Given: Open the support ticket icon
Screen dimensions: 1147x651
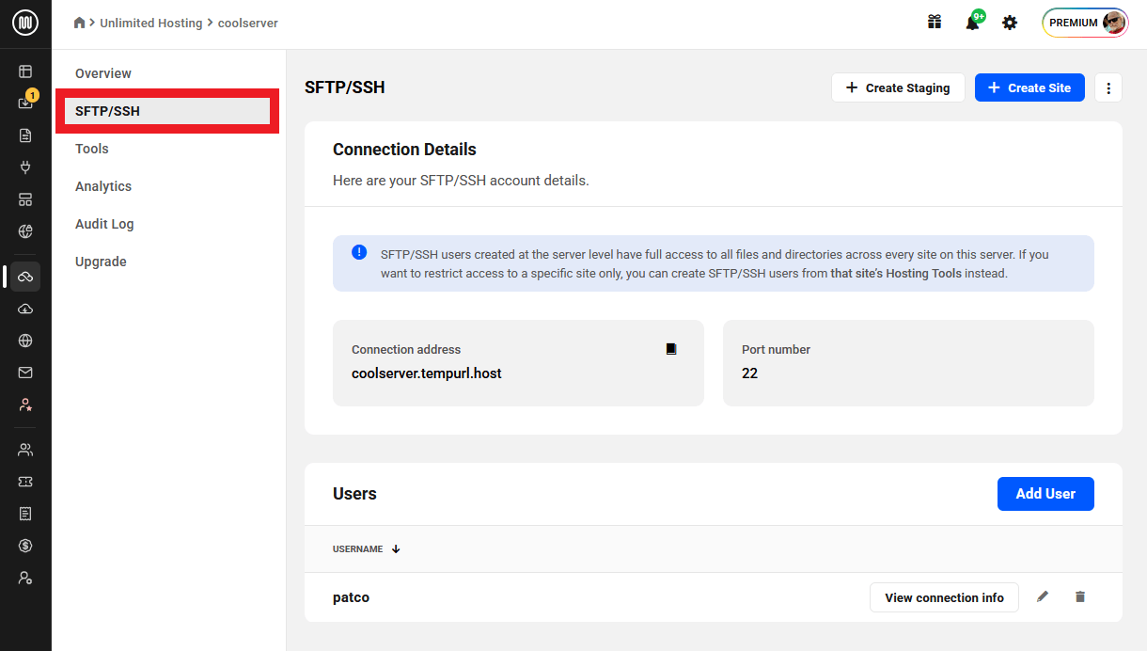Looking at the screenshot, I should [25, 482].
